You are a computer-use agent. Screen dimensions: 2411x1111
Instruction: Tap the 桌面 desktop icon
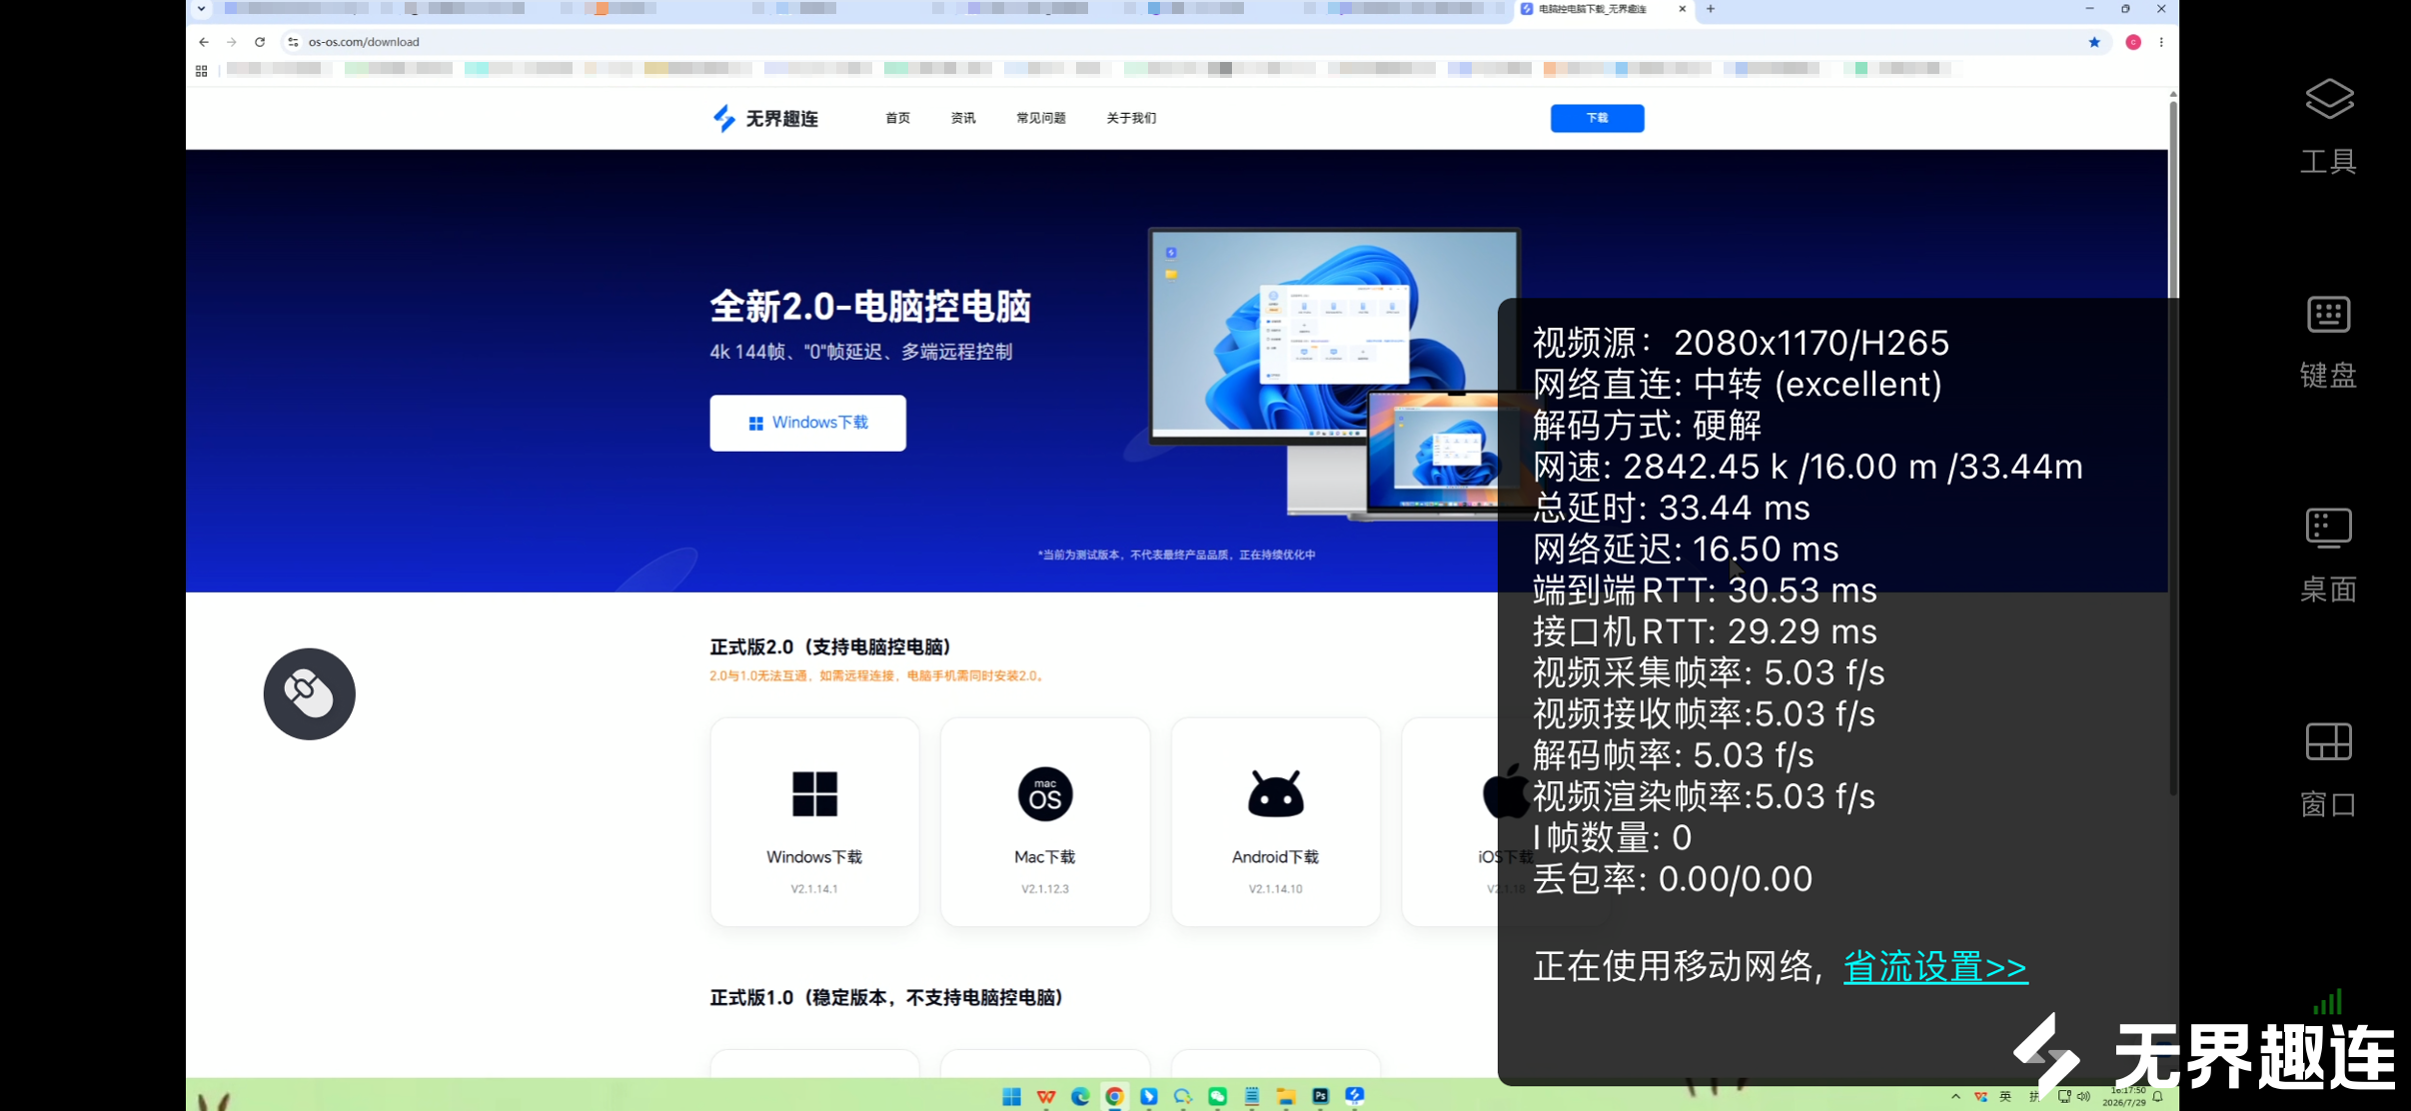pyautogui.click(x=2329, y=529)
